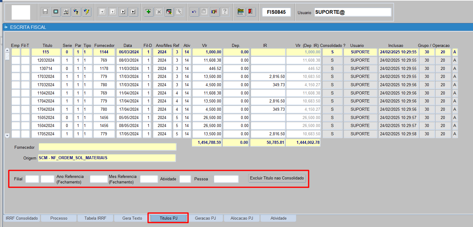Click the Consolidado ? column header
The height and width of the screenshot is (227, 473).
333,46
